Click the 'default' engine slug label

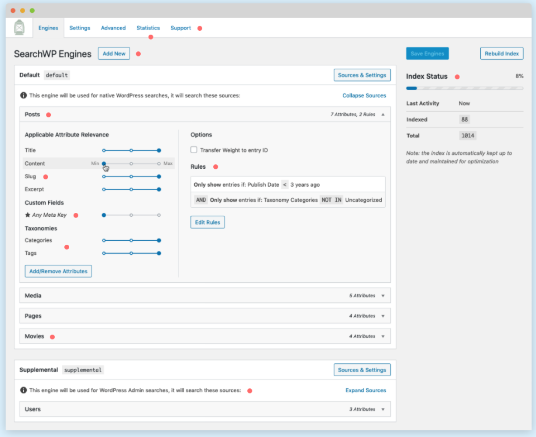tap(57, 75)
